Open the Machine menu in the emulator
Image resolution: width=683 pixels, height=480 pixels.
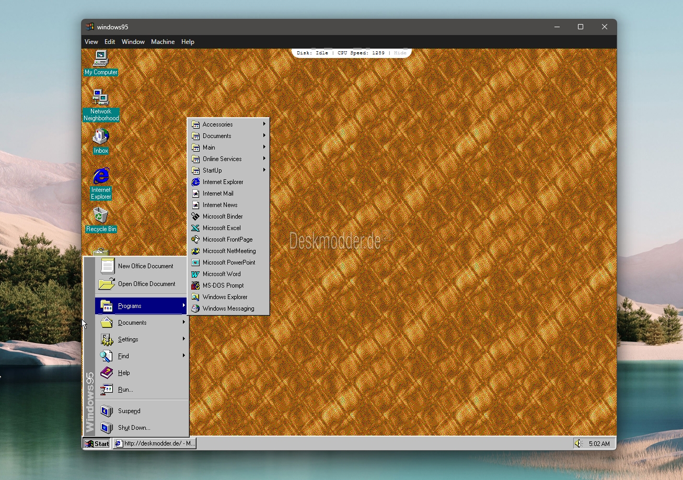pos(163,42)
